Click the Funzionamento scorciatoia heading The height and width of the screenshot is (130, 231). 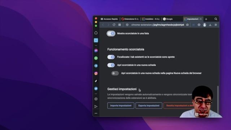(126, 49)
